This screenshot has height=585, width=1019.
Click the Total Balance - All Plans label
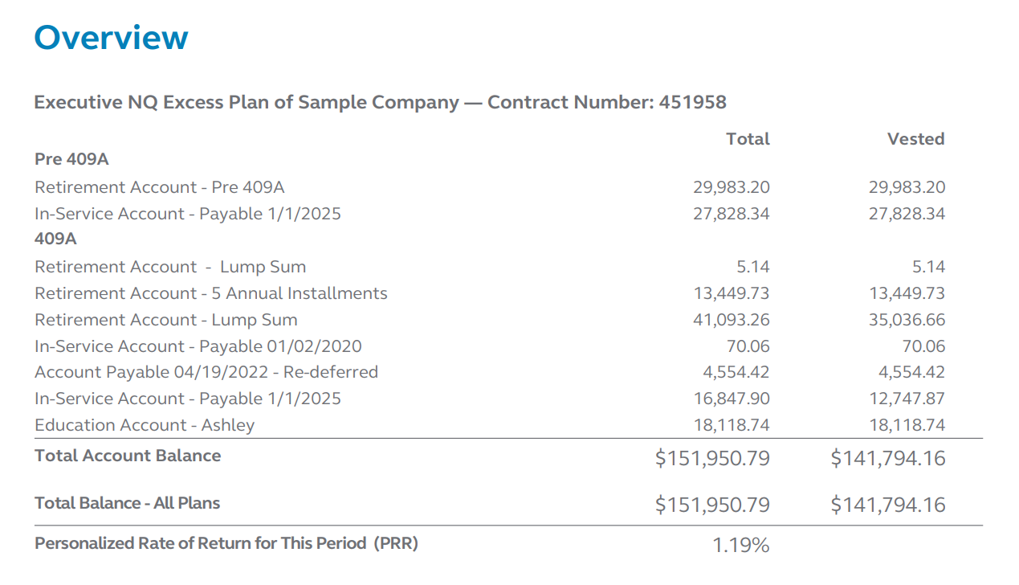click(127, 503)
